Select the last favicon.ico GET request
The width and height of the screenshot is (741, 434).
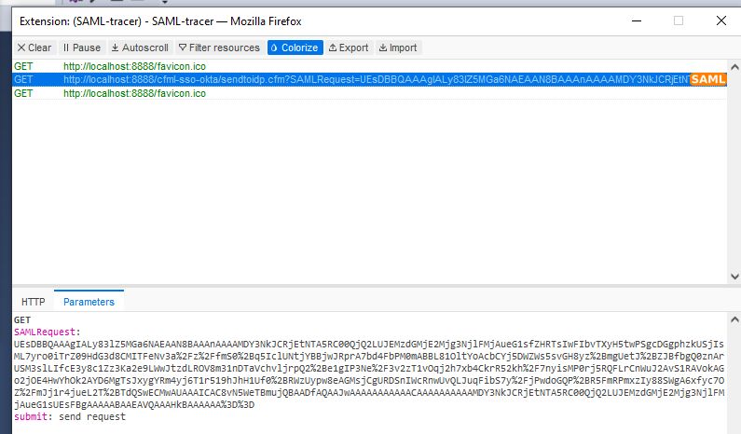[369, 93]
